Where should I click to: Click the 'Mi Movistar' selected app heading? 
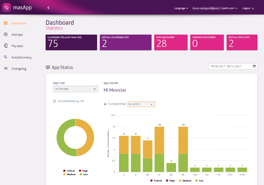(x=115, y=90)
